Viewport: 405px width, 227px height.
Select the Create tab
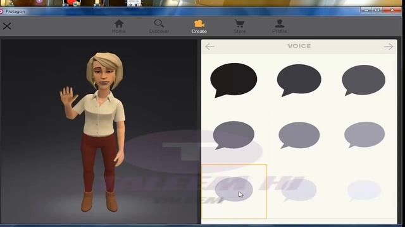199,26
